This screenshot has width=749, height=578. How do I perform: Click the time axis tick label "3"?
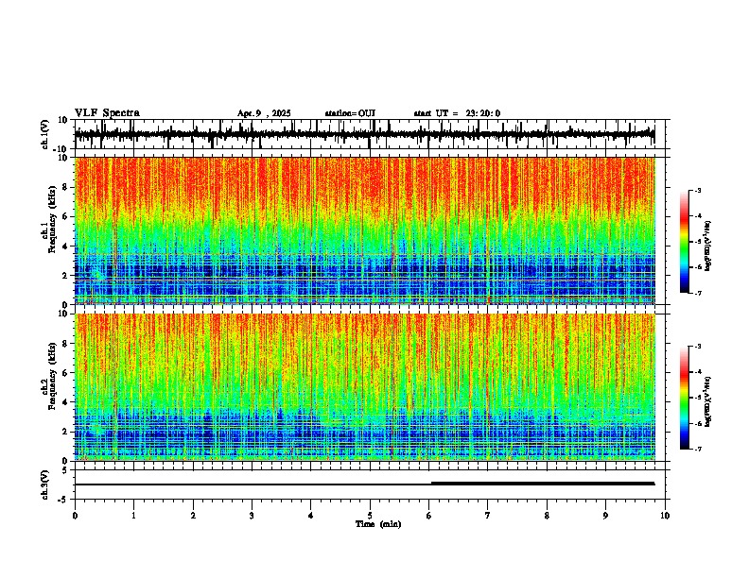(252, 516)
